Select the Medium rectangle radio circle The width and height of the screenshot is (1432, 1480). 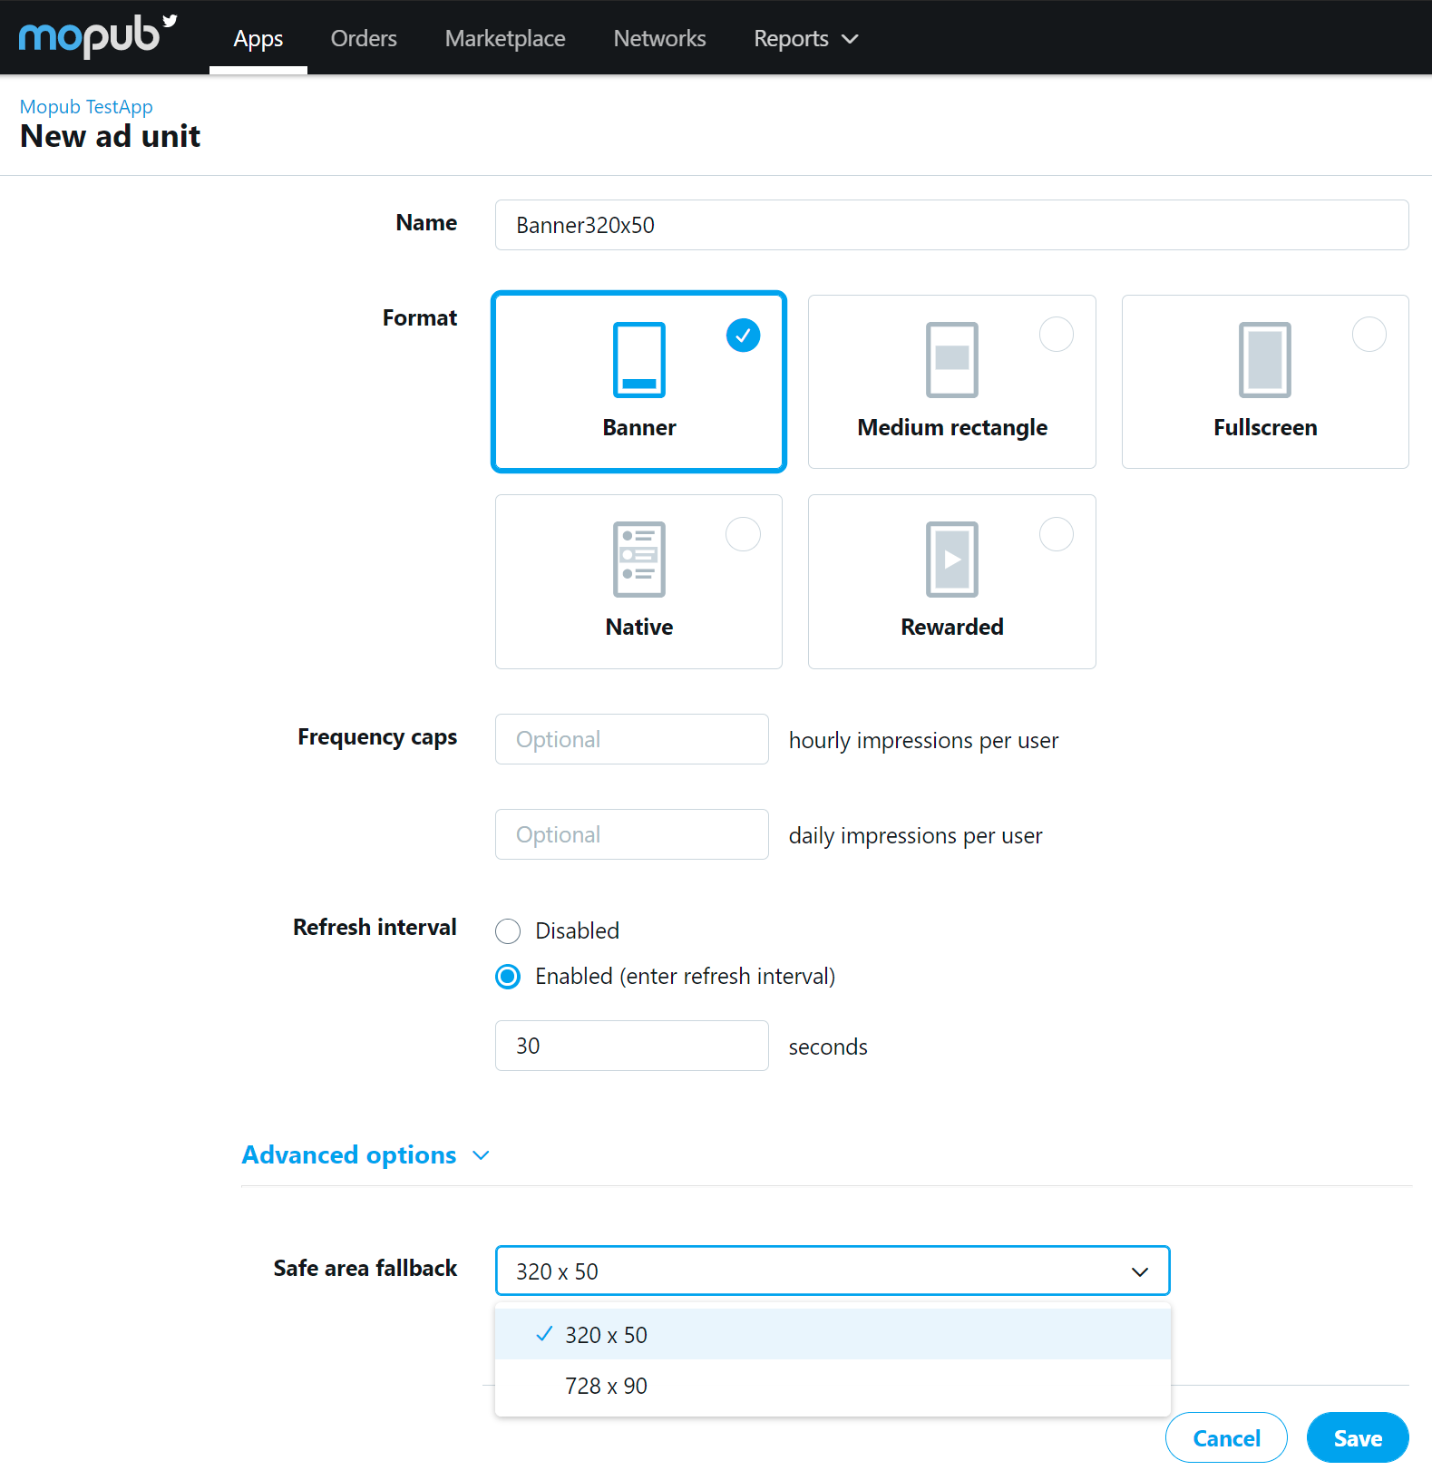(x=1057, y=335)
